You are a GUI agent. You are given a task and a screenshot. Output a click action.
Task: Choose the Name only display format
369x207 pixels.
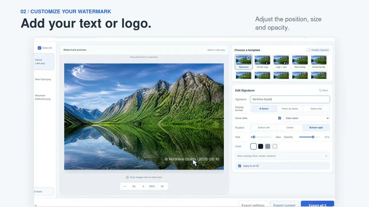316,109
